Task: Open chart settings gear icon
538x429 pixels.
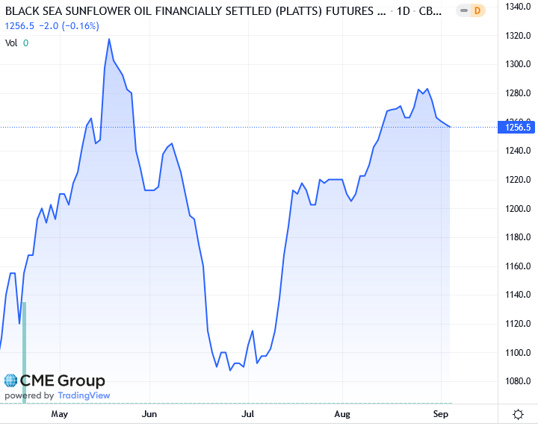Action: coord(518,414)
